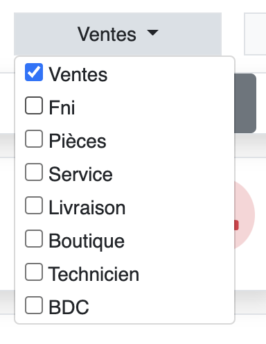Check the Service checkbox box

[34, 172]
